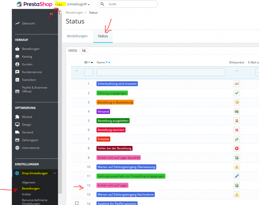The height and width of the screenshot is (205, 259).
Task: Click truck icon in Versand status row
Action: [x=237, y=112]
